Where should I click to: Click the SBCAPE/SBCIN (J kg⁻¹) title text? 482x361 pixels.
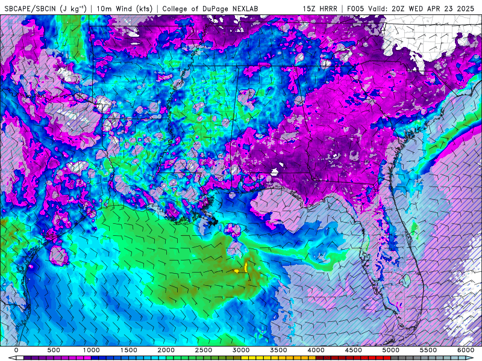click(x=46, y=8)
